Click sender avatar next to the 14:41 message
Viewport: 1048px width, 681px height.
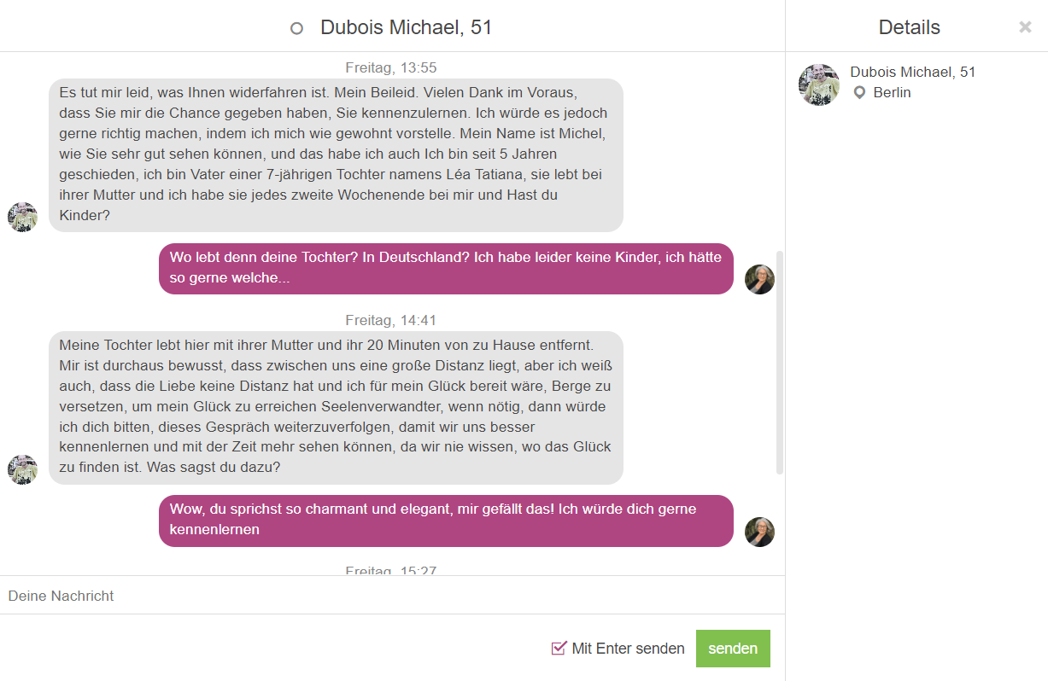click(x=22, y=469)
